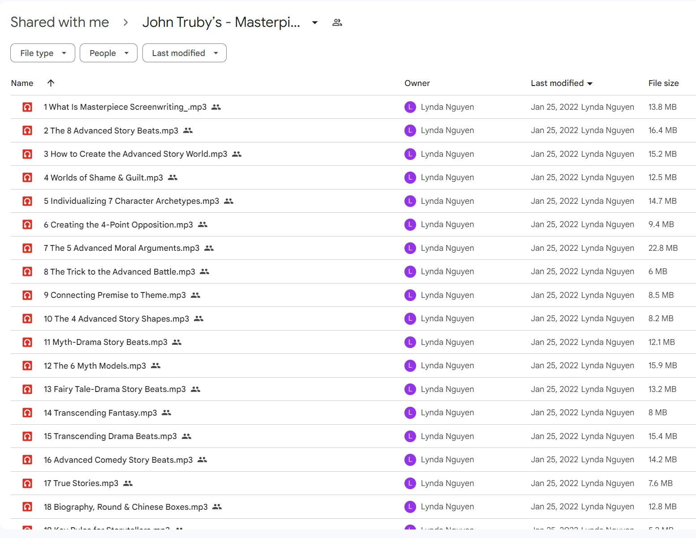This screenshot has height=538, width=696.
Task: Select file 1 What Is Masterpiece Screenwriting_.mp3
Action: 125,107
